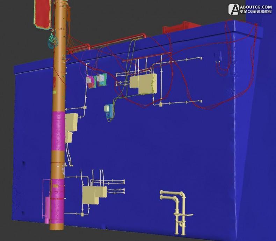Image resolution: width=276 pixels, height=241 pixels.
Task: Select the cyan coiled wire on the pole
Action: click(52, 41)
